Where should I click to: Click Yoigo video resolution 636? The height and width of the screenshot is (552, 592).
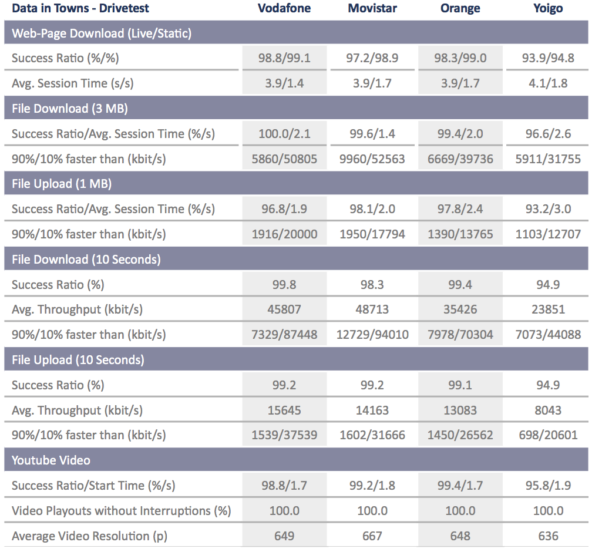pos(548,536)
